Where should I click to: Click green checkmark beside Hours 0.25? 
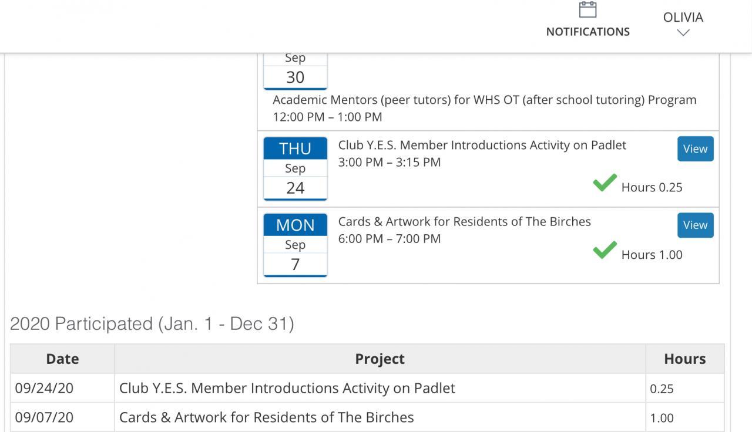tap(605, 183)
